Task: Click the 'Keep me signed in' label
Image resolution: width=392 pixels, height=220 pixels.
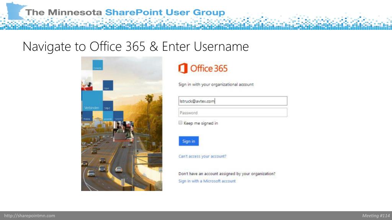Action: pyautogui.click(x=201, y=123)
